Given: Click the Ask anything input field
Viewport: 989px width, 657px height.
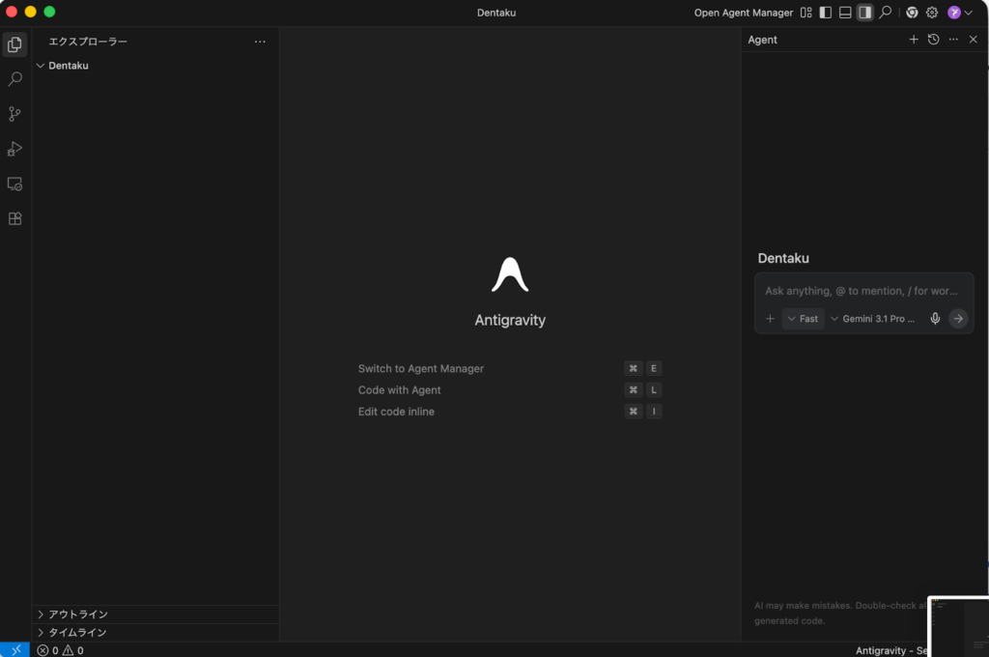Looking at the screenshot, I should tap(862, 291).
